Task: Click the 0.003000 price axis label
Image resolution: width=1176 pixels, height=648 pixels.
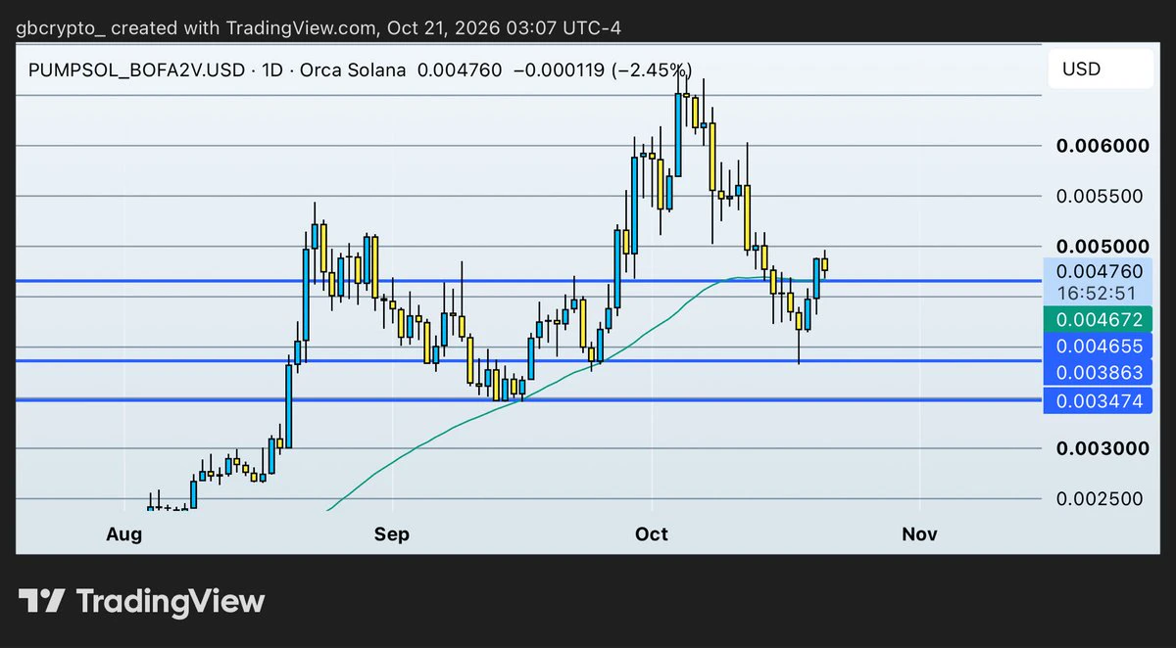Action: coord(1102,448)
